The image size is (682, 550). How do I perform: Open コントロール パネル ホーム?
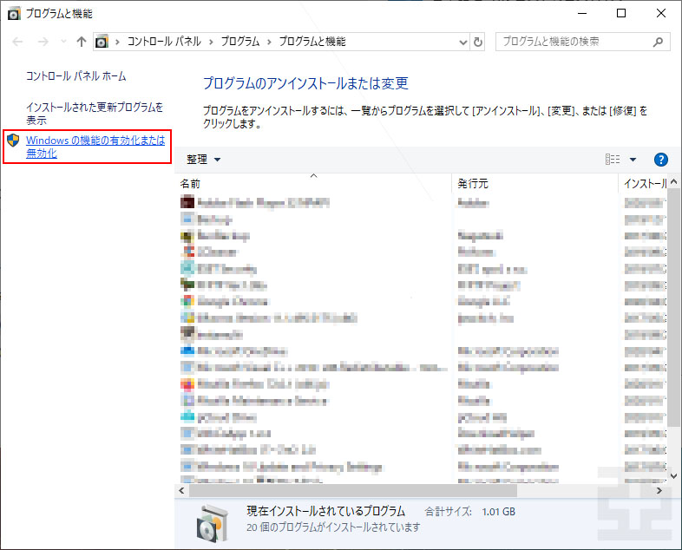[76, 76]
